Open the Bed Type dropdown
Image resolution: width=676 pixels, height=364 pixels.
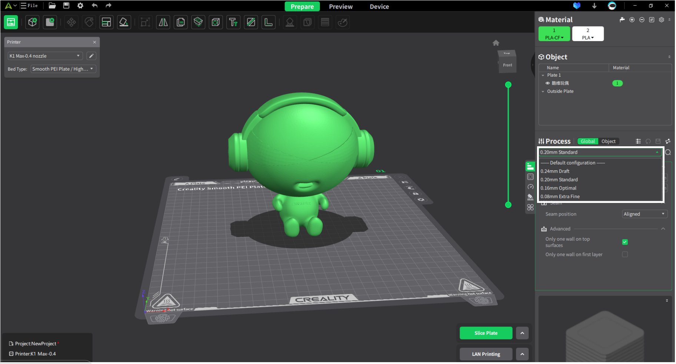(63, 69)
